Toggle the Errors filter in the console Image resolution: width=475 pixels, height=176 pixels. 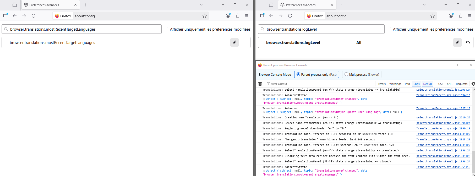tap(382, 84)
